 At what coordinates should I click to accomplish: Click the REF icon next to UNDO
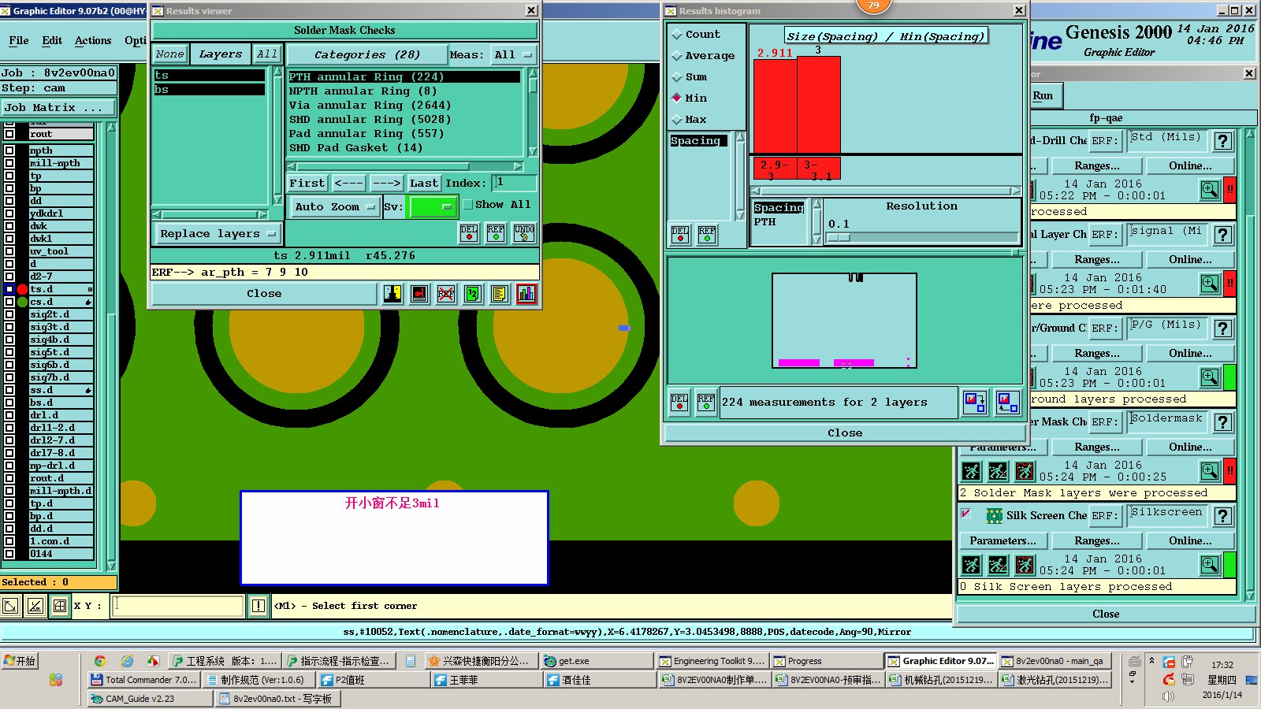click(x=496, y=233)
